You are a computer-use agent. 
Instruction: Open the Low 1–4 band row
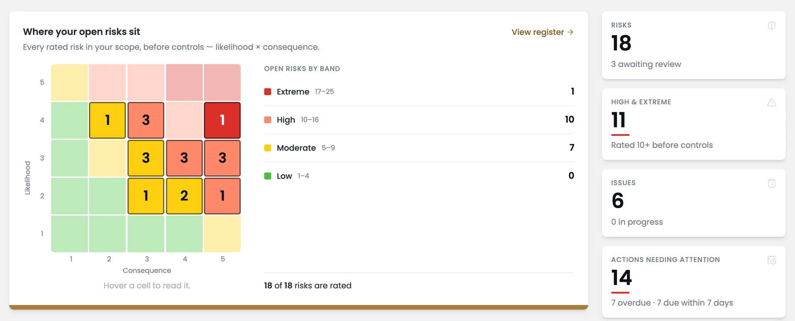[419, 176]
